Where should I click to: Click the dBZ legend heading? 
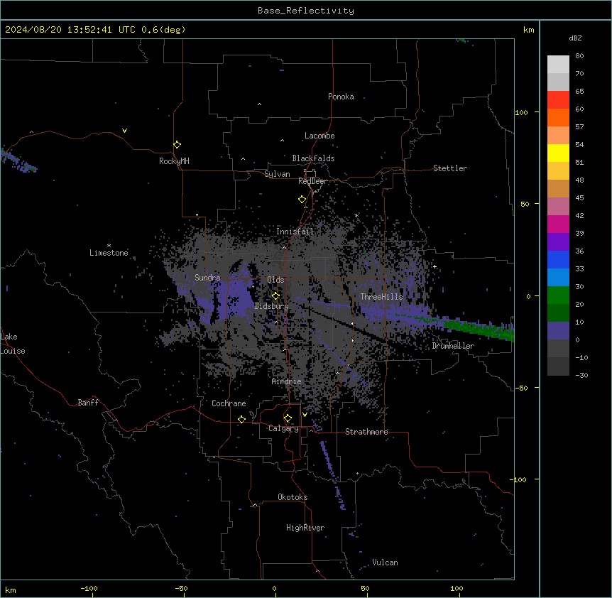click(x=575, y=38)
